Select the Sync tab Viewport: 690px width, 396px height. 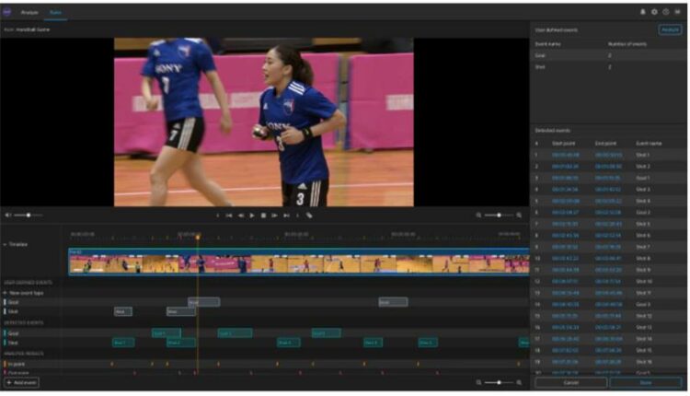pos(56,12)
